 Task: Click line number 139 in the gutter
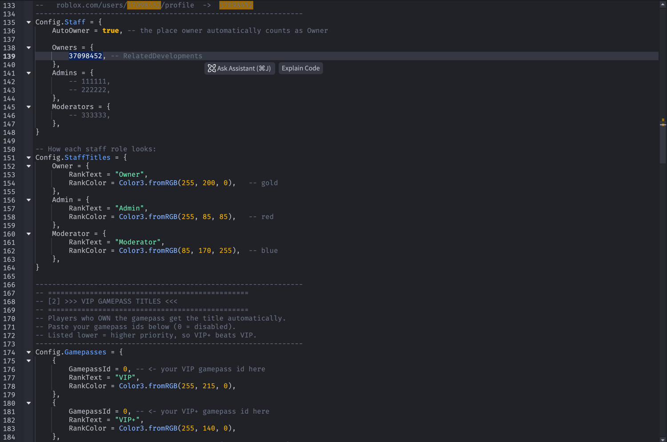coord(9,56)
